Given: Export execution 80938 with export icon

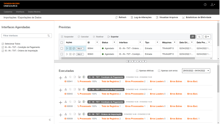Looking at the screenshot, I should pos(84,102).
